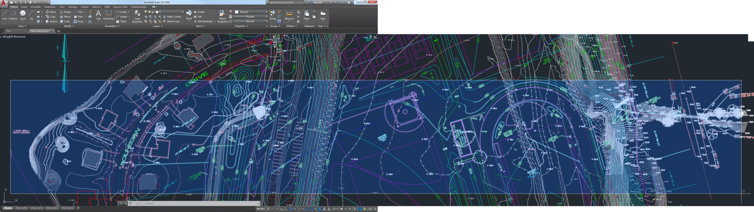Viewport: 754px width, 212px height.
Task: Toggle MODEL space button in status bar
Action: [261, 209]
